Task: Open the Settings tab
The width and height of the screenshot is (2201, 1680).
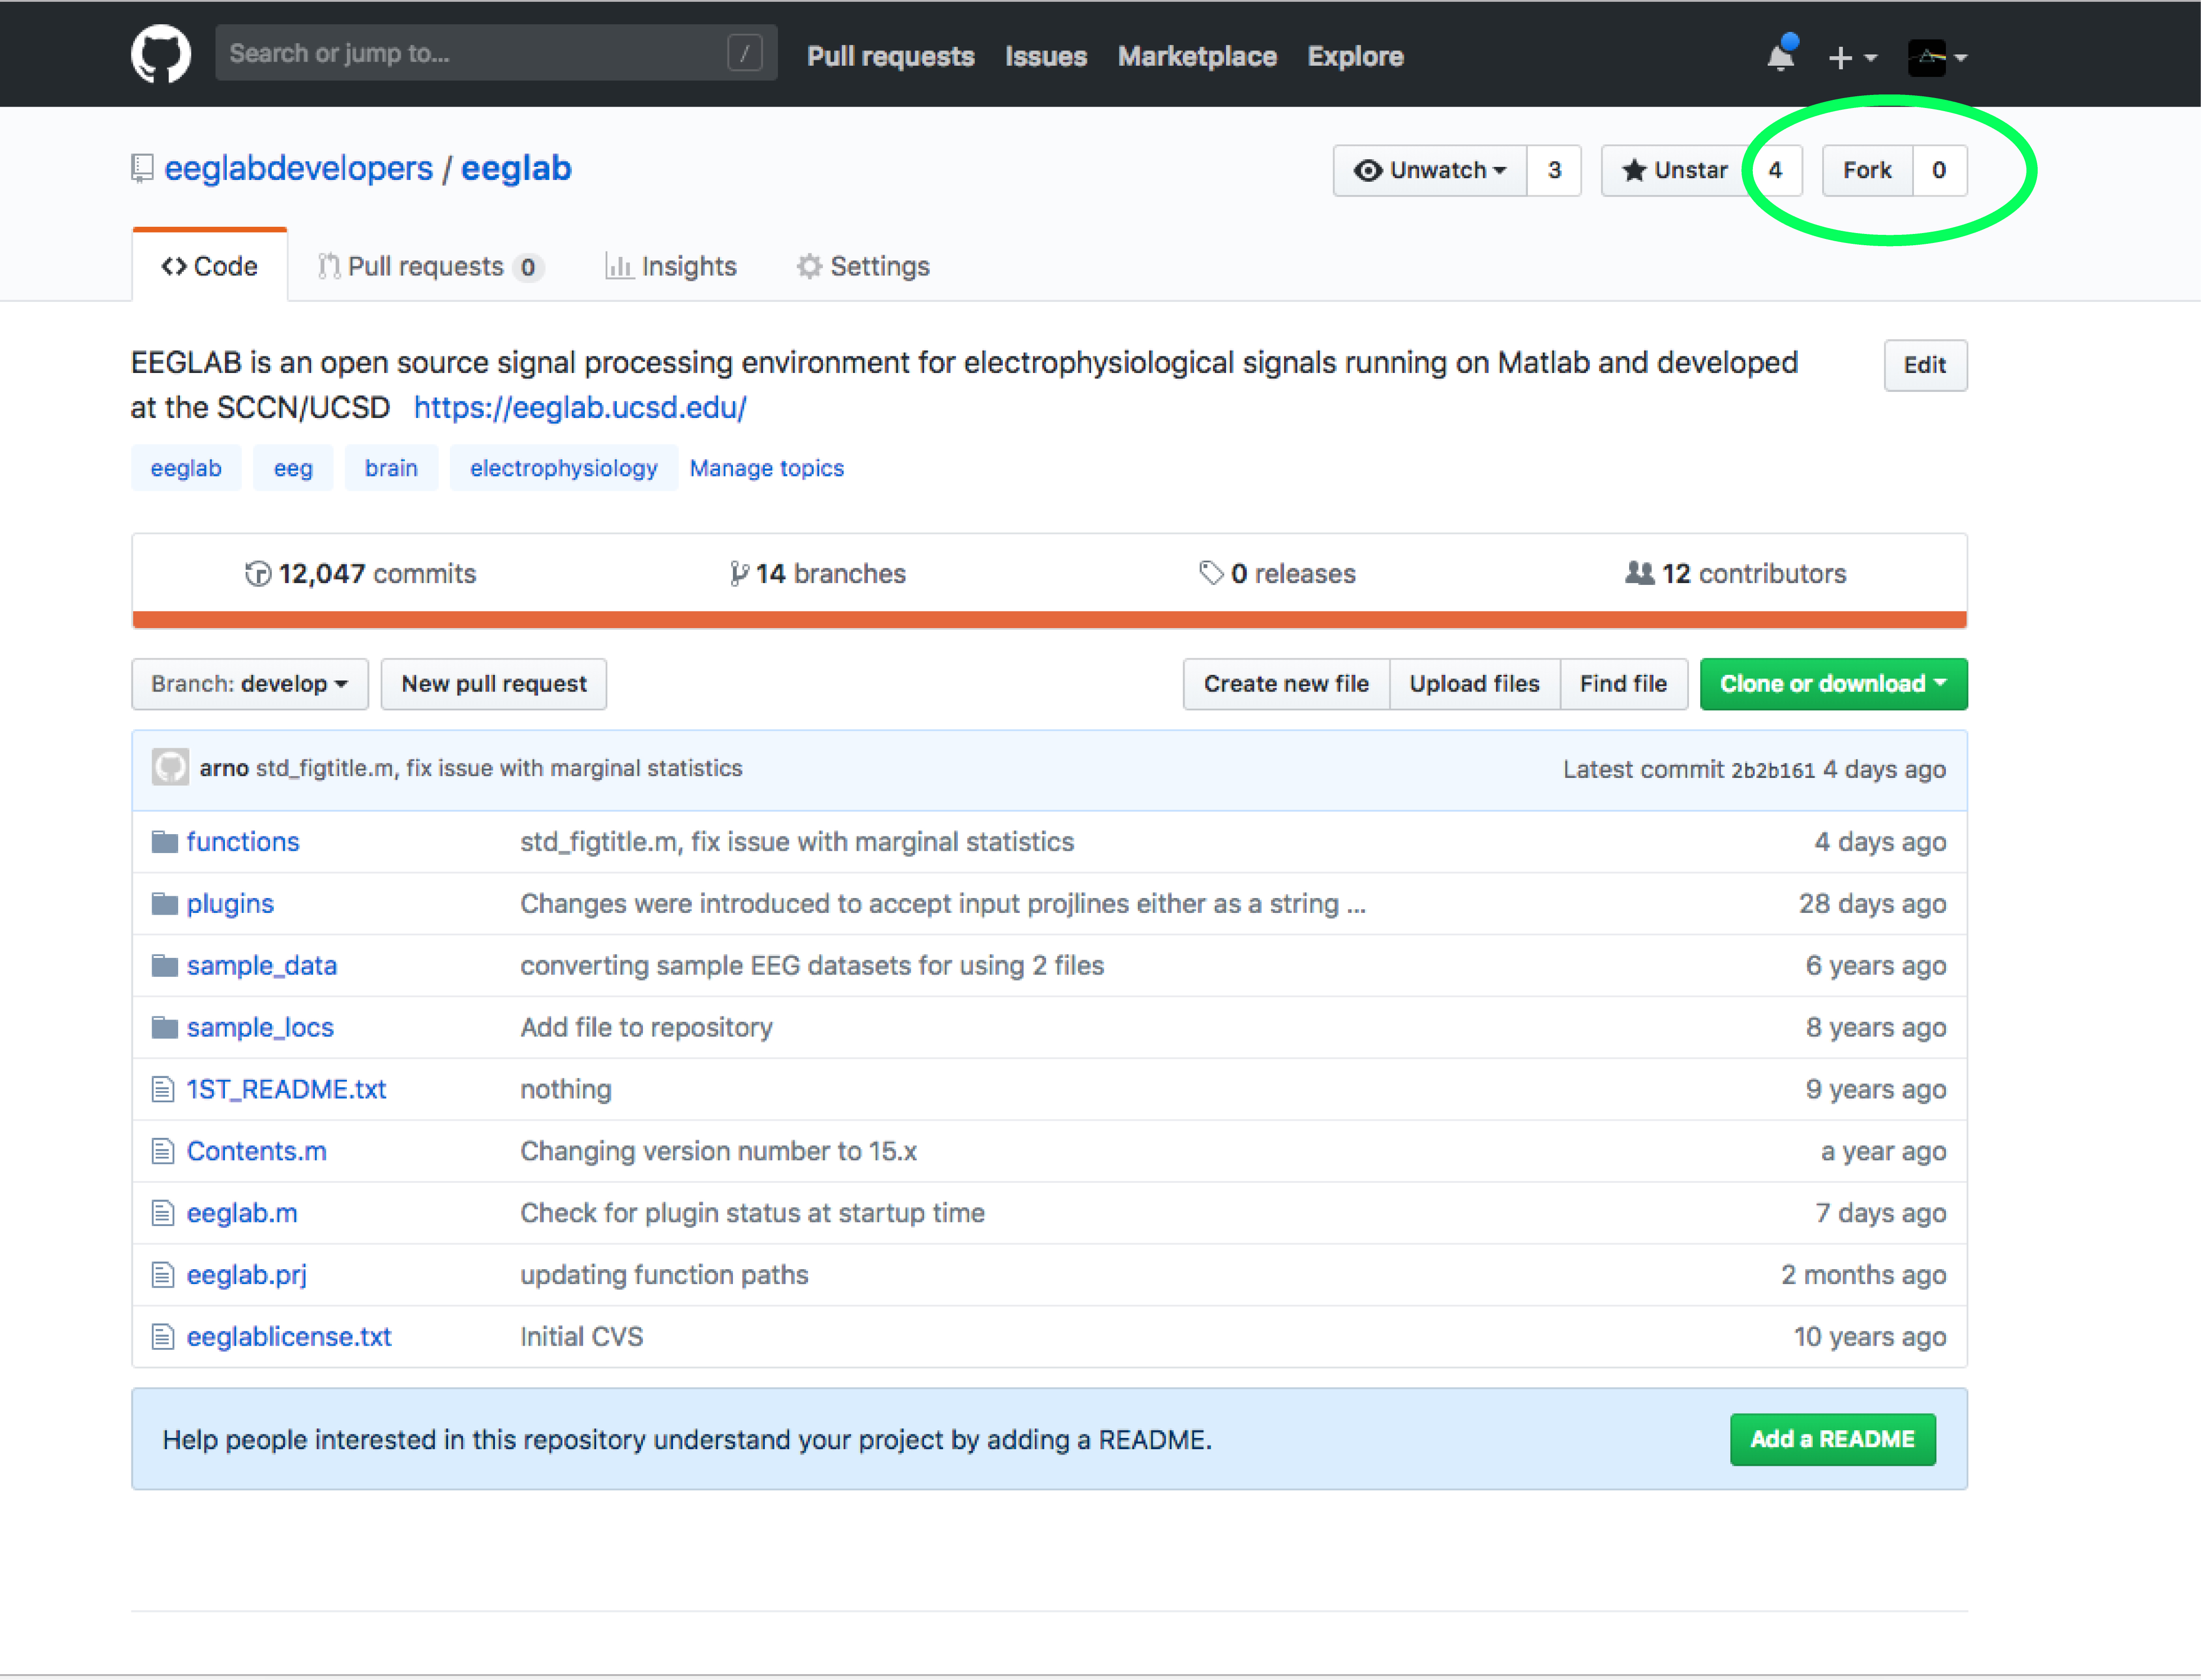Action: pyautogui.click(x=863, y=266)
